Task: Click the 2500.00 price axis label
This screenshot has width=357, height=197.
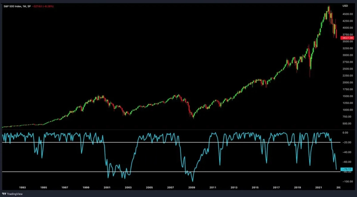Action: [x=348, y=69]
